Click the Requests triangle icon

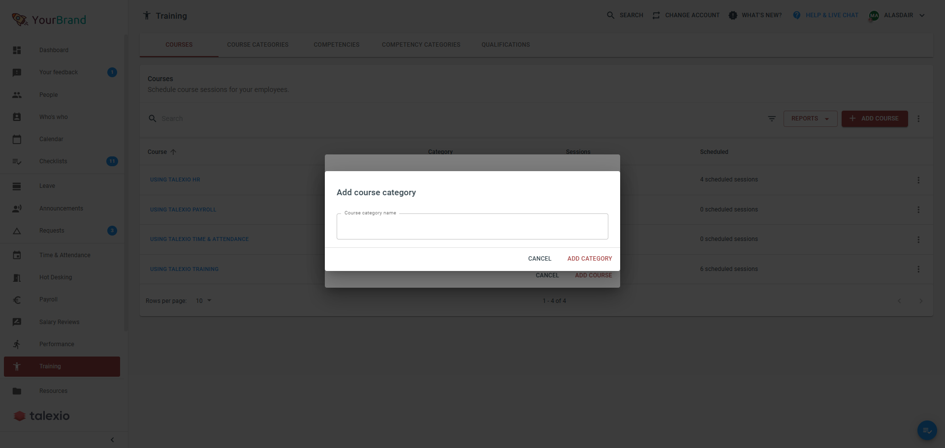[x=17, y=231]
